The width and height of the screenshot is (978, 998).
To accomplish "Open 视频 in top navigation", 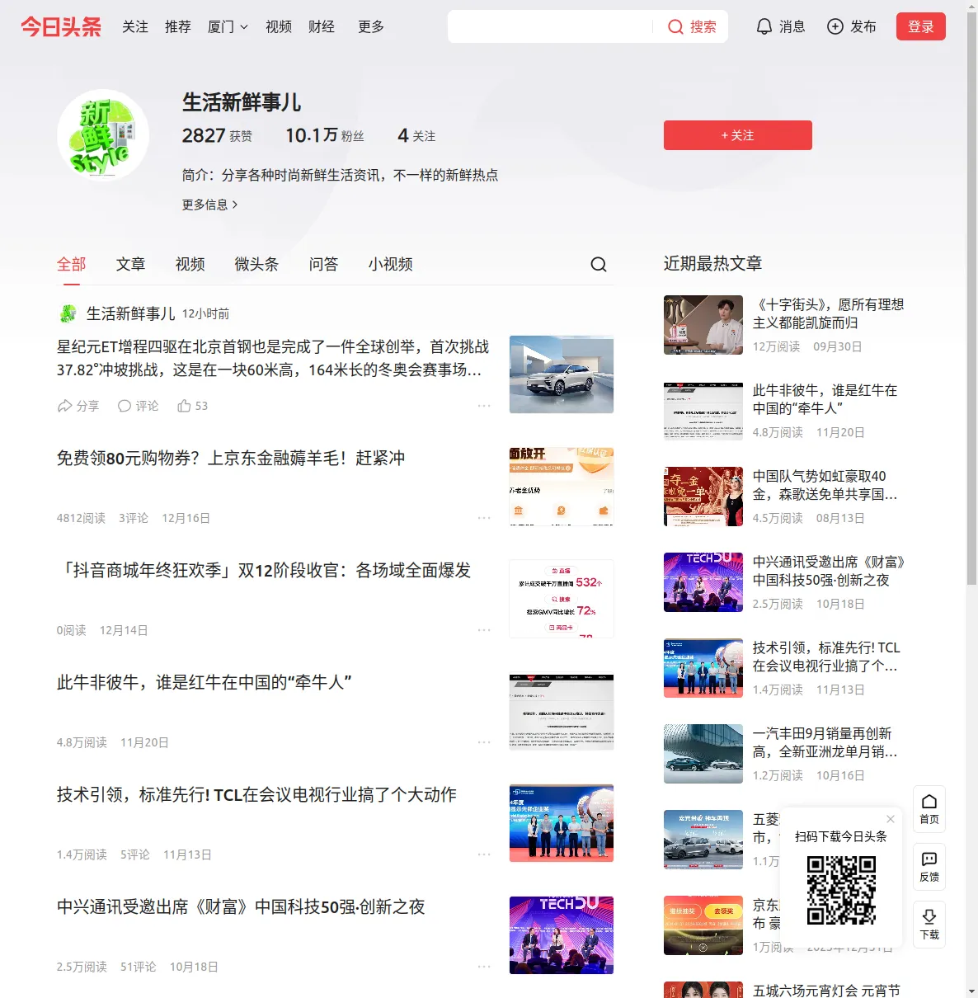I will (279, 27).
